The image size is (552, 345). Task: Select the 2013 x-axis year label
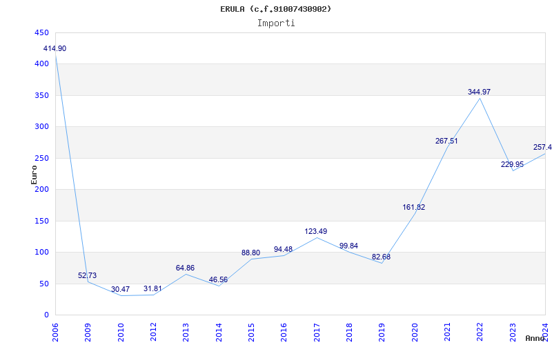click(186, 332)
